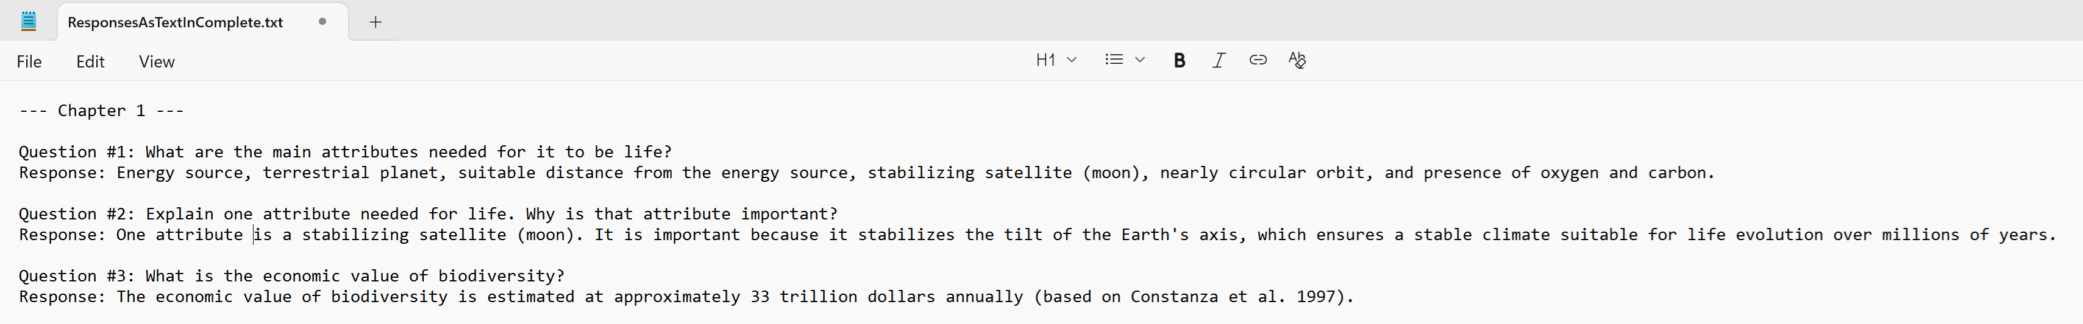Toggle italic formatting

coord(1219,60)
